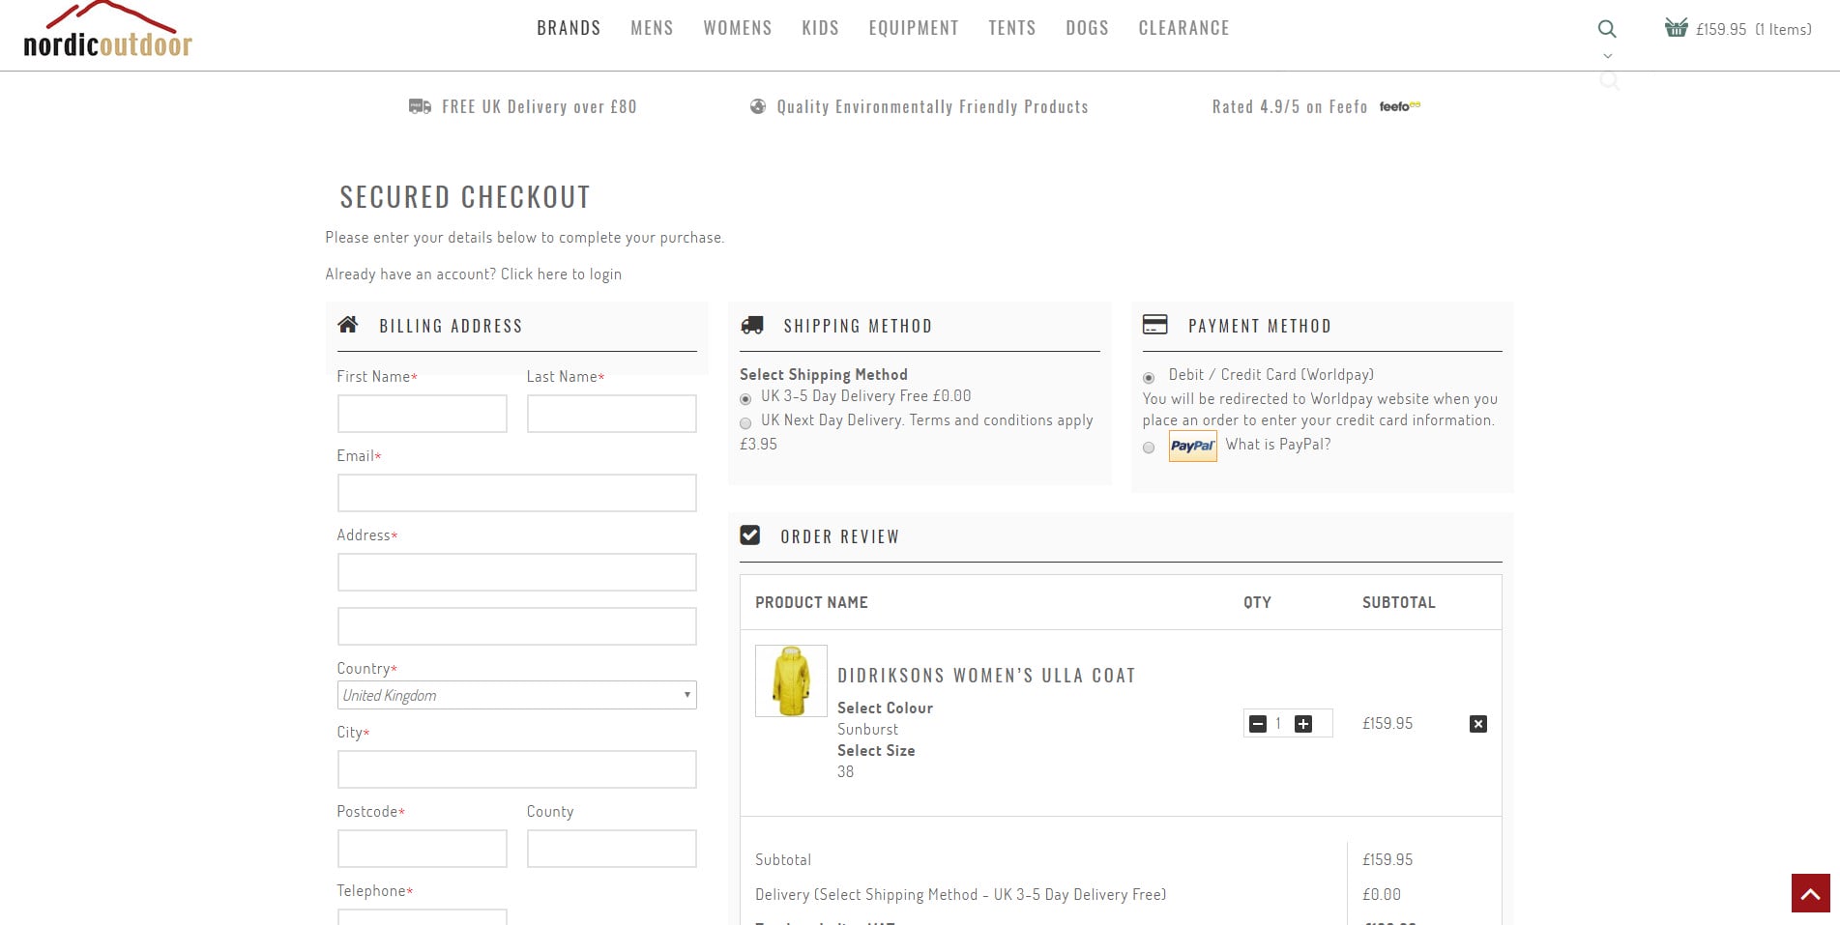Open the Kids menu
Screen dimensions: 1840x925
click(820, 28)
